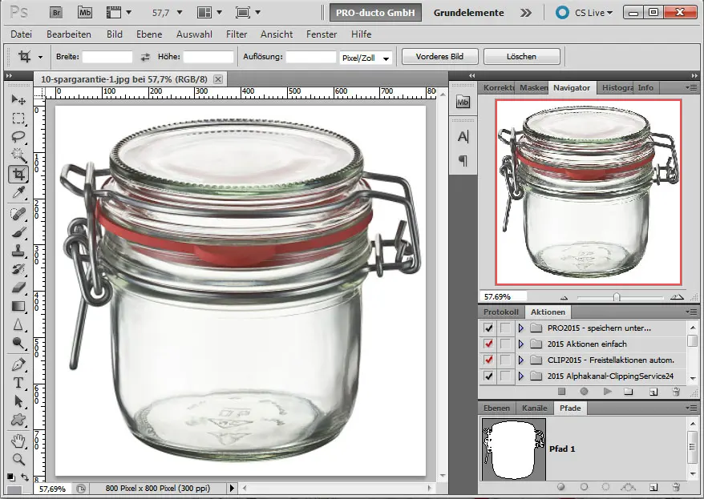
Task: Pick the Eyedropper tool
Action: click(18, 193)
